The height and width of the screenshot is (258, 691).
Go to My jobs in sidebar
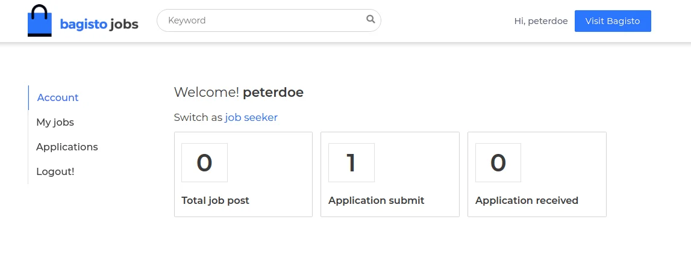pyautogui.click(x=55, y=122)
